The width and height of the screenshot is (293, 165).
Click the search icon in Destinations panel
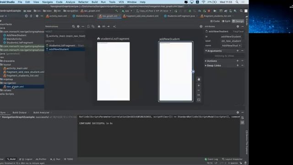[x=73, y=27]
